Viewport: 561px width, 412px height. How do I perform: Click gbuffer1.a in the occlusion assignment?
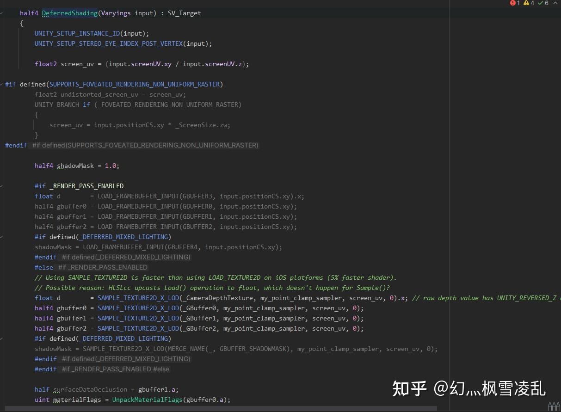coord(157,389)
